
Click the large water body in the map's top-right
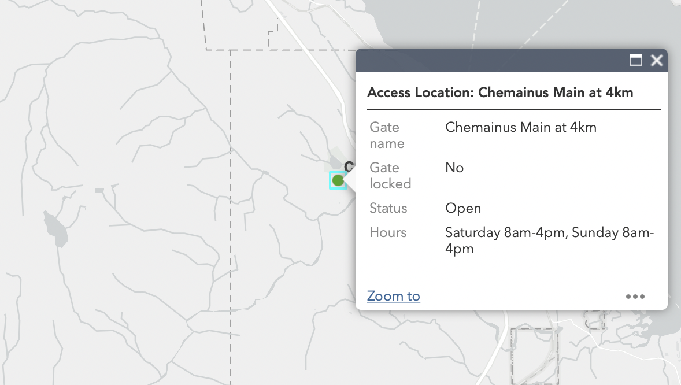pyautogui.click(x=520, y=23)
